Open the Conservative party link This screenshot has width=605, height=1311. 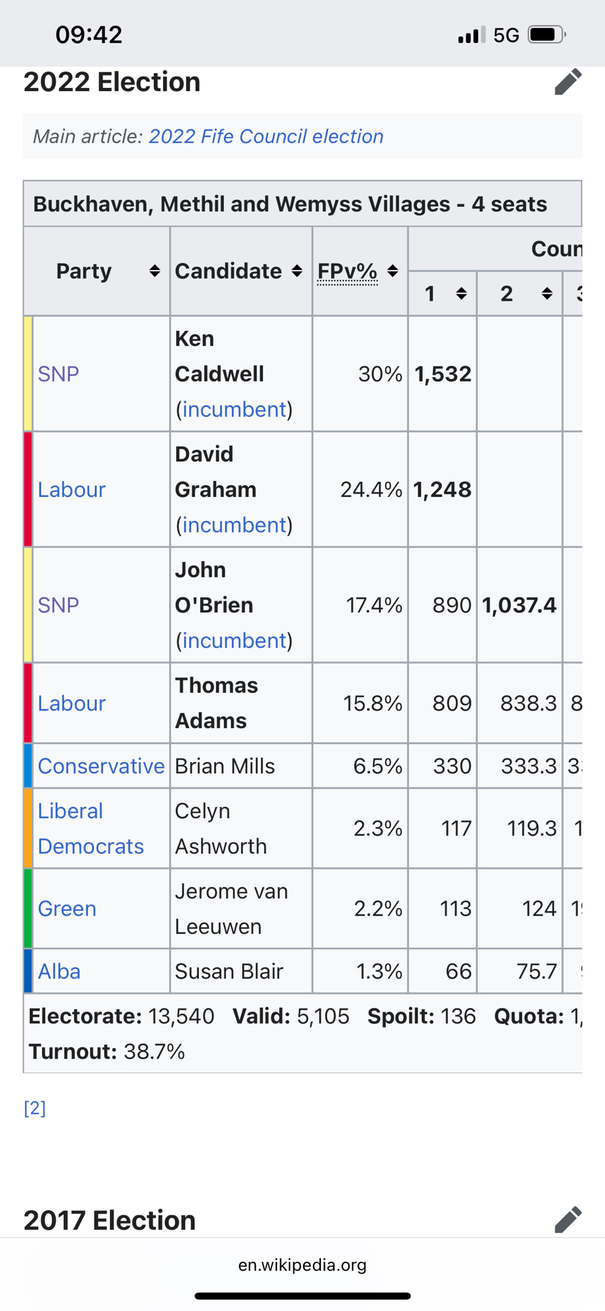[x=101, y=766]
